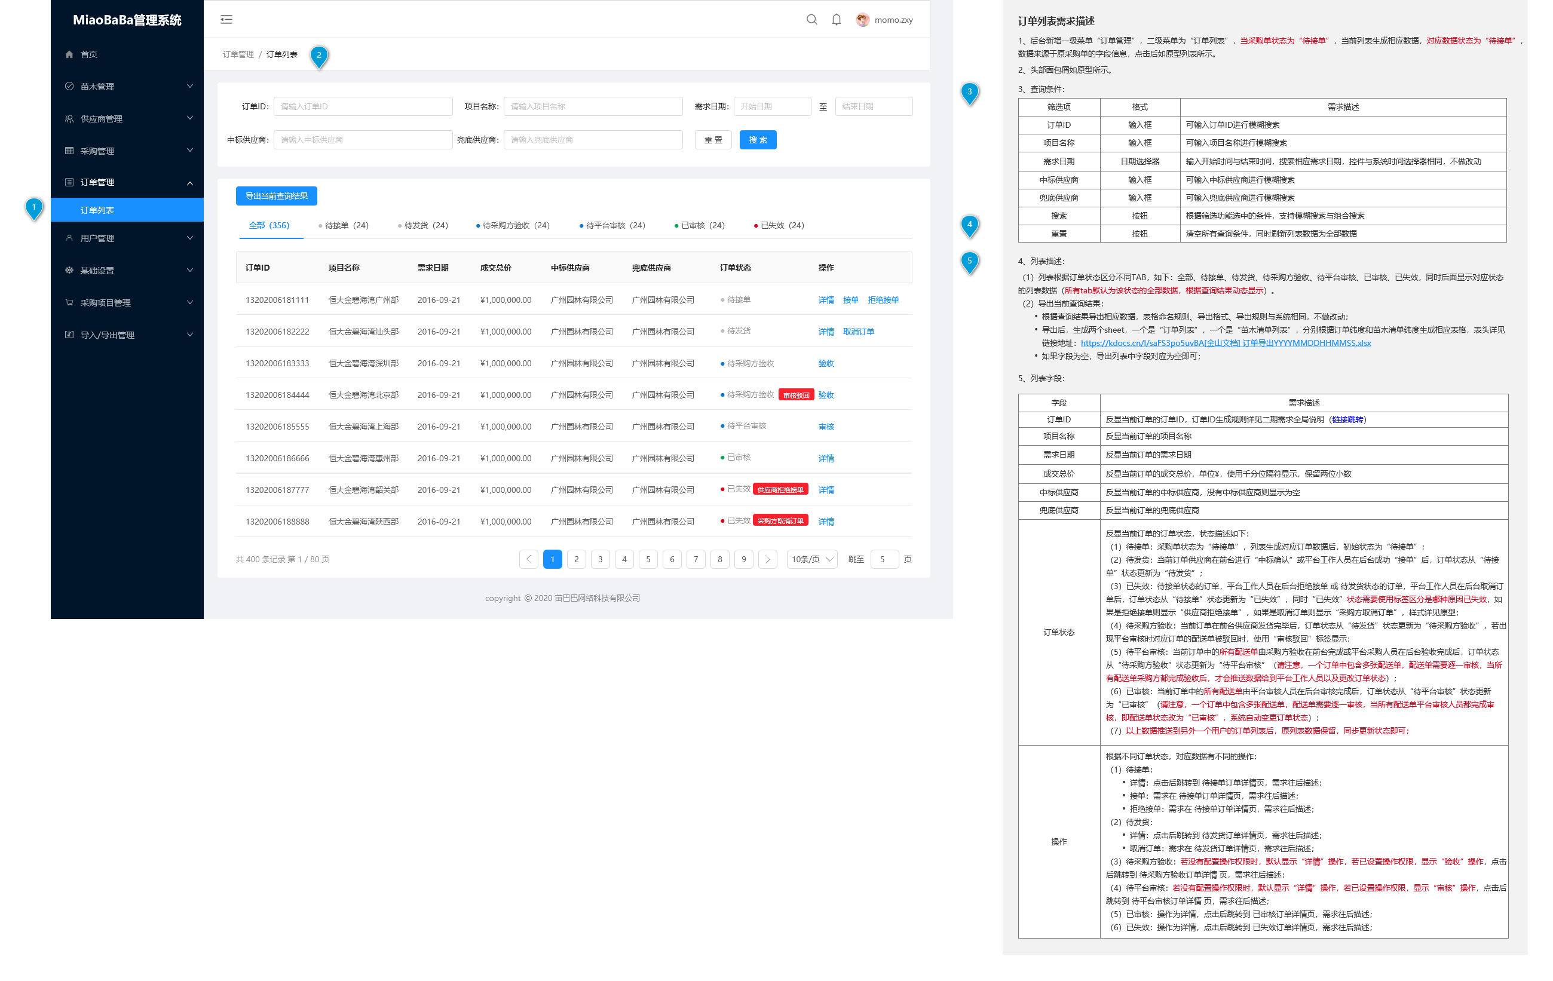Click the 用户管理 person icon

tap(69, 238)
